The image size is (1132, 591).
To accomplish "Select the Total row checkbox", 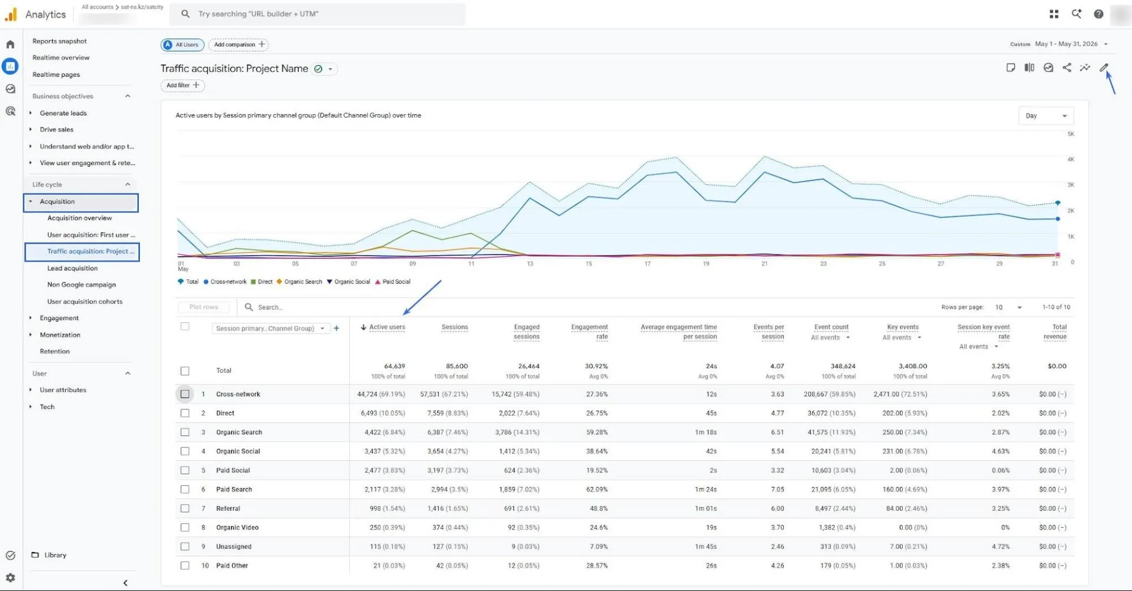I will pos(185,371).
